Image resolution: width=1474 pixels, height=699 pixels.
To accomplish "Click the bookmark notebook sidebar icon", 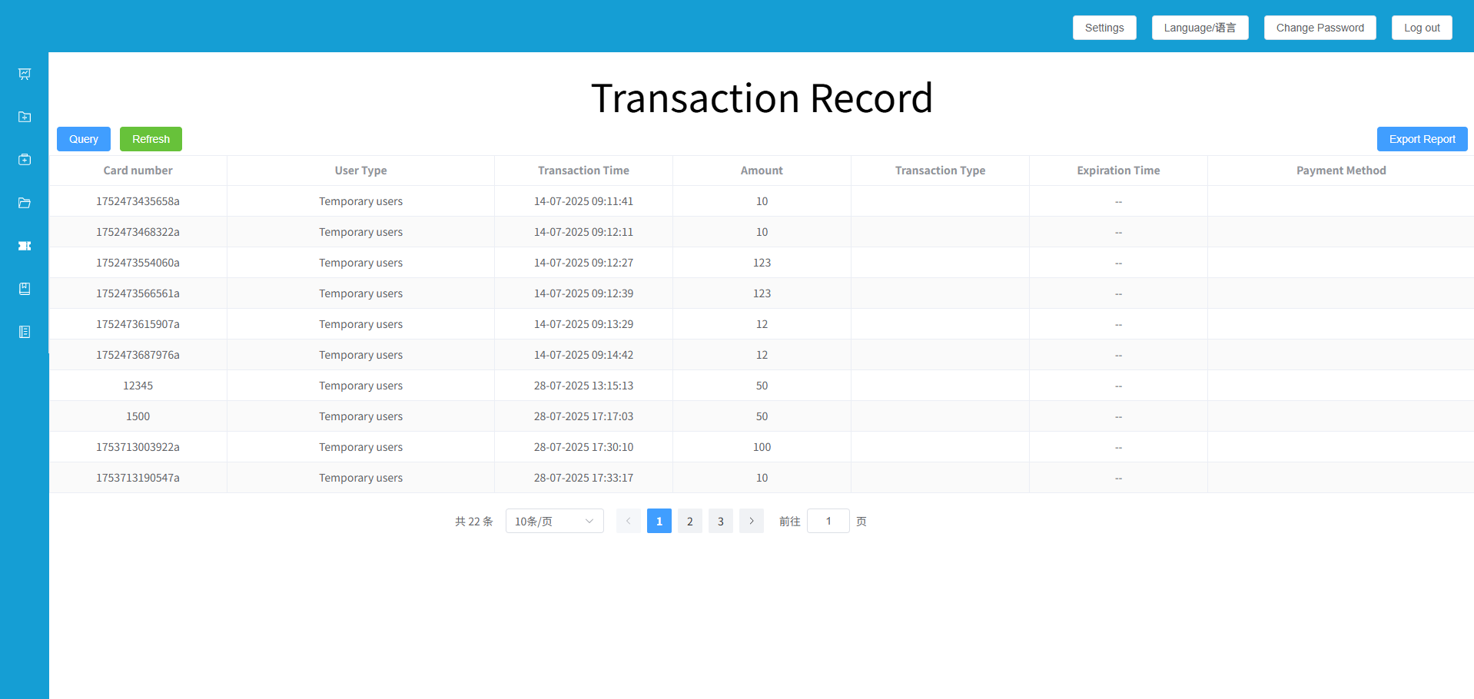I will click(x=25, y=289).
